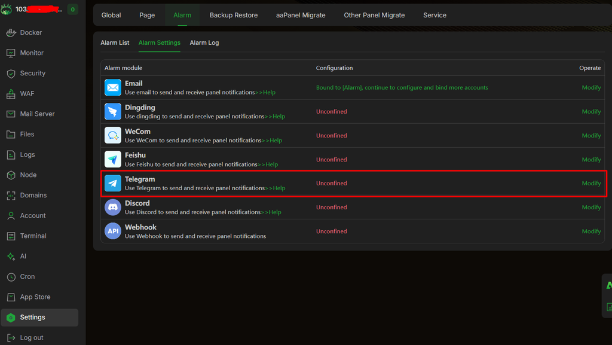Click the green notification count badge
The width and height of the screenshot is (612, 345).
point(72,10)
